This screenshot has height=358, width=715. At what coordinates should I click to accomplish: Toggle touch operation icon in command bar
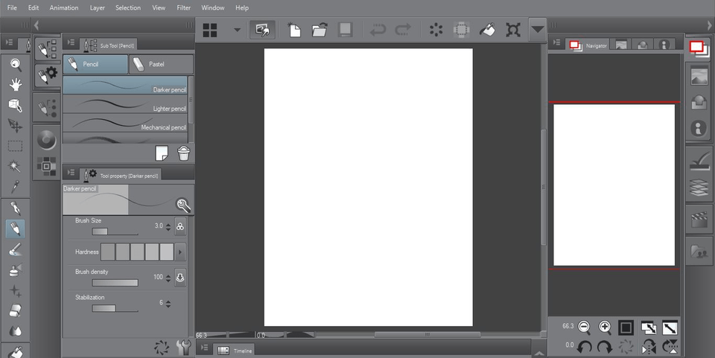[x=262, y=30]
